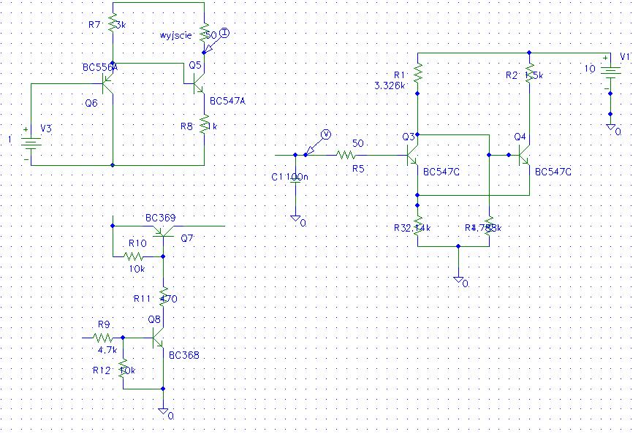The height and width of the screenshot is (434, 641).
Task: Click the current probe marker labeled I
Action: point(224,33)
